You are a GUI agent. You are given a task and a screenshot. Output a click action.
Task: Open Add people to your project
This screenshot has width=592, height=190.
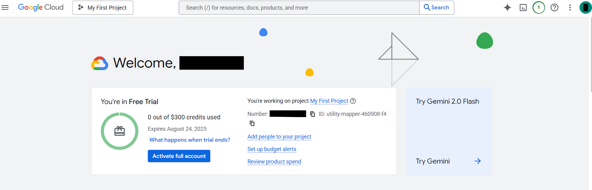pyautogui.click(x=279, y=137)
